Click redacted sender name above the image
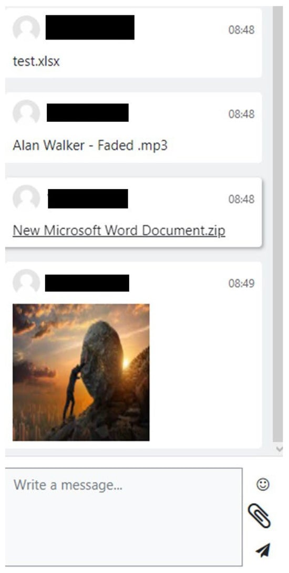289x573 pixels. (x=87, y=283)
